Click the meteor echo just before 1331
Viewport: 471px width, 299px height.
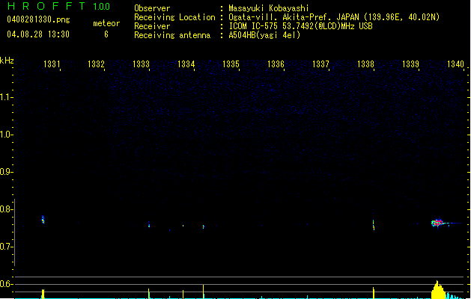point(43,220)
